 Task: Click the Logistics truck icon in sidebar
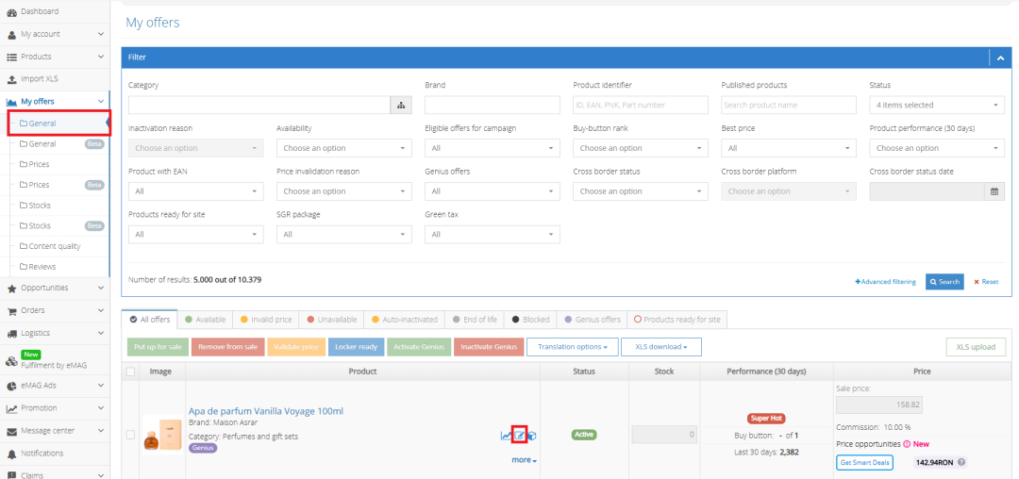coord(11,334)
